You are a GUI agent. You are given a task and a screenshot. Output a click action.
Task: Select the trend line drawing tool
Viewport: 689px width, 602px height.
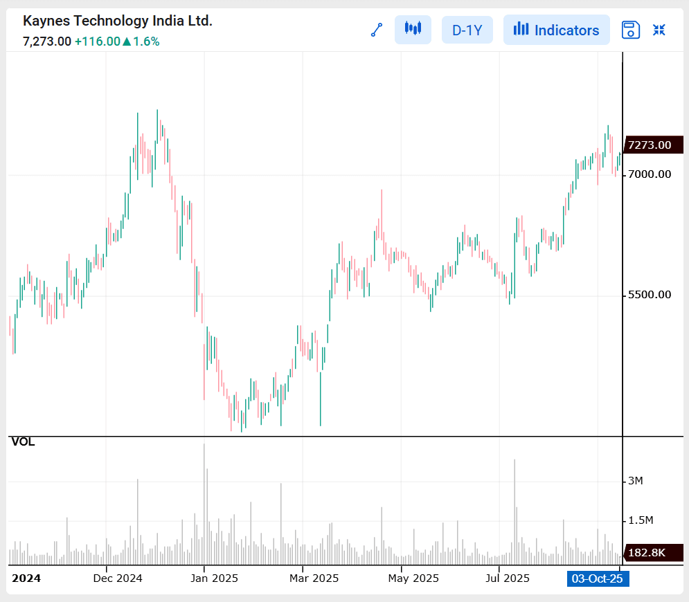click(377, 30)
